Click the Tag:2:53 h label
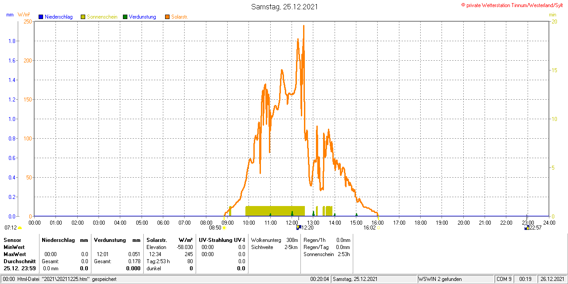The width and height of the screenshot is (568, 284). point(158,261)
